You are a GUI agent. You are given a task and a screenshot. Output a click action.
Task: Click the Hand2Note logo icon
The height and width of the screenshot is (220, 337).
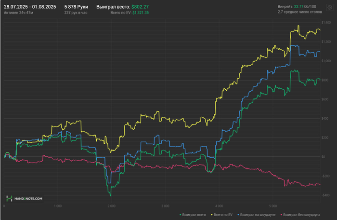point(9,198)
